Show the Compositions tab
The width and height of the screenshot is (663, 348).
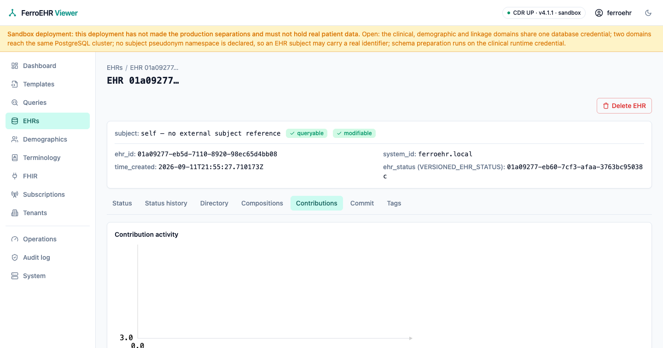pos(262,203)
